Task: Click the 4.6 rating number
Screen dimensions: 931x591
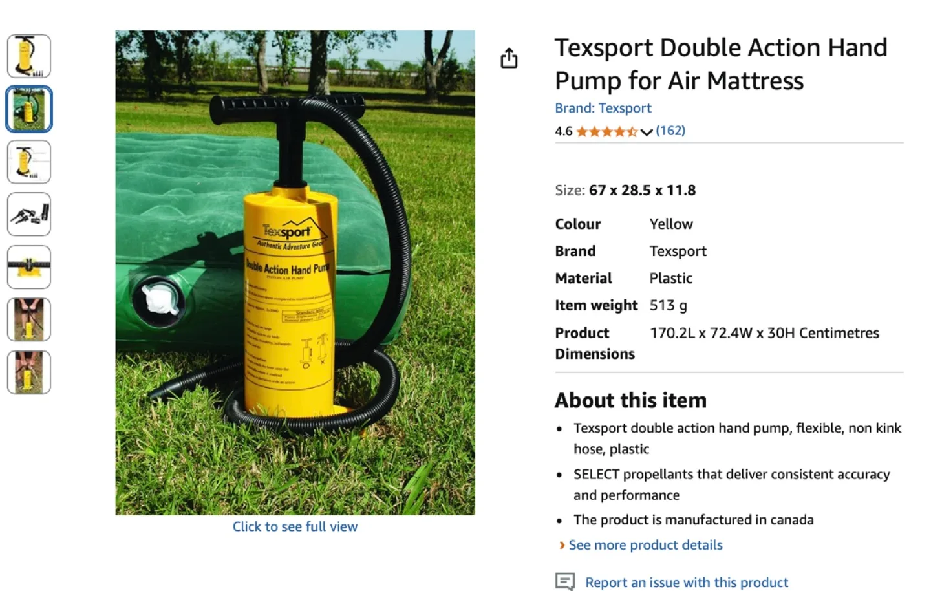Action: tap(562, 131)
